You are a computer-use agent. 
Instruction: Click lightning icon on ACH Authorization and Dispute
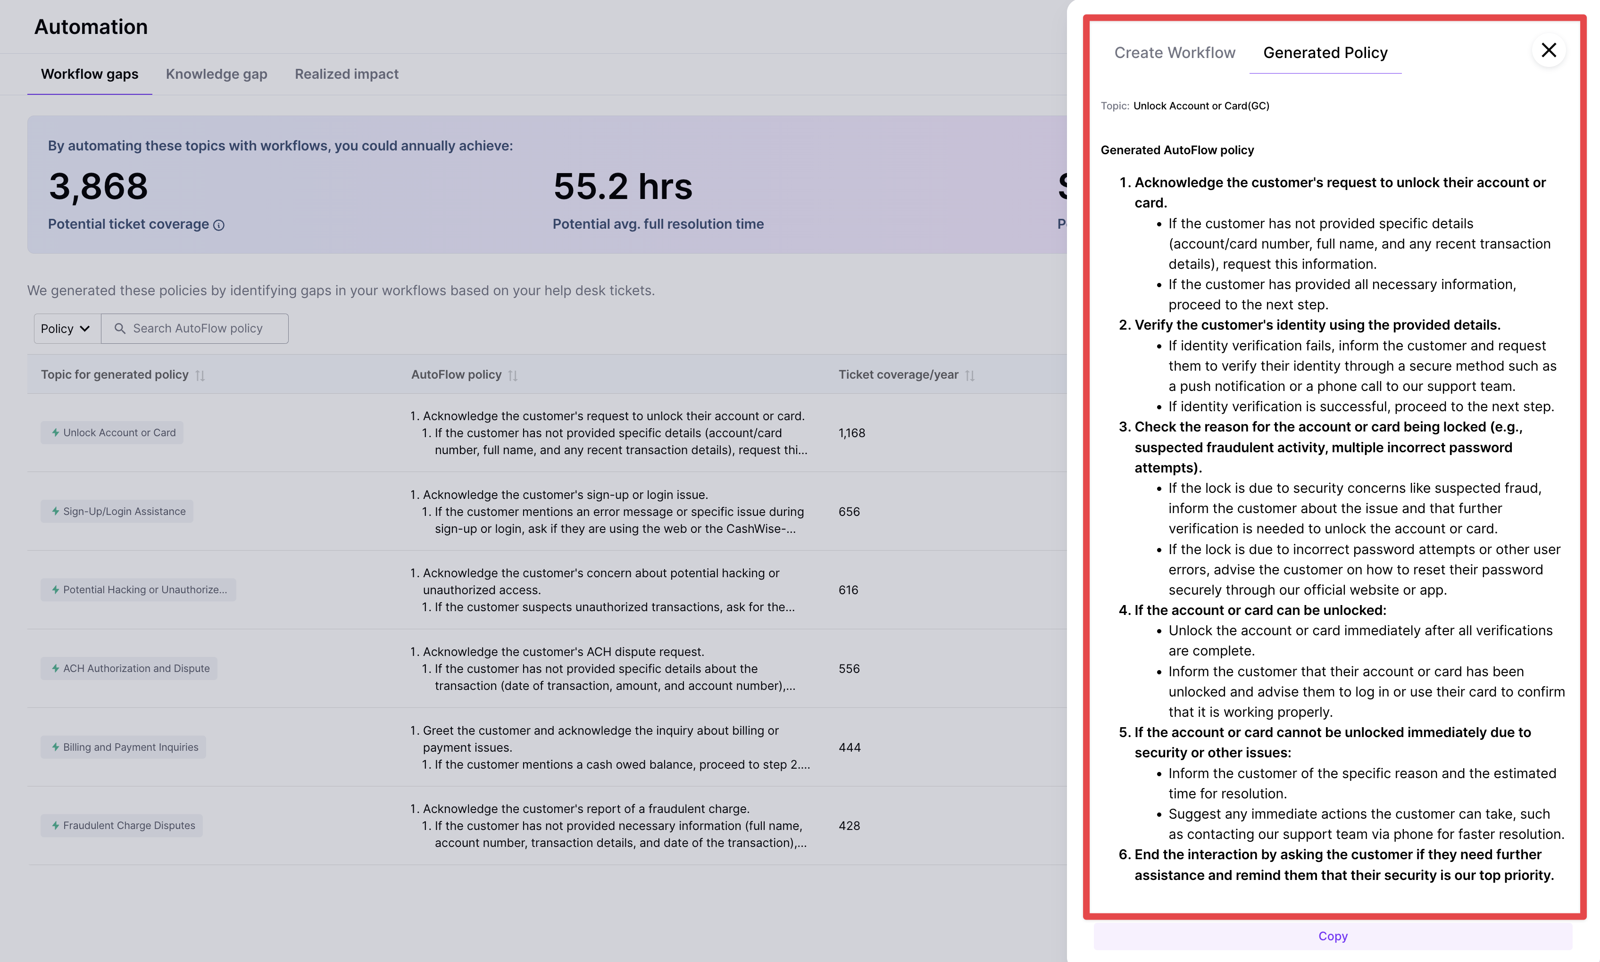[56, 668]
